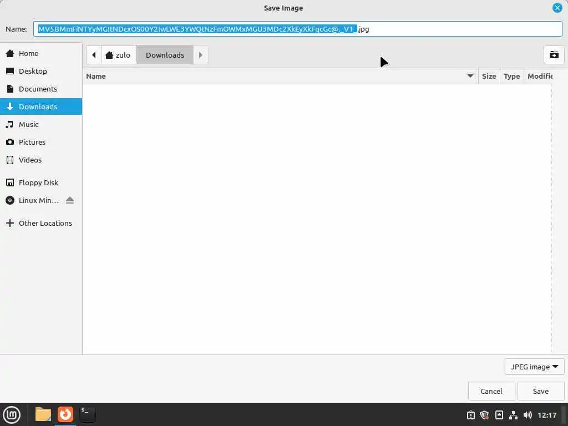568x426 pixels.
Task: Open the network icon in tray
Action: 513,415
